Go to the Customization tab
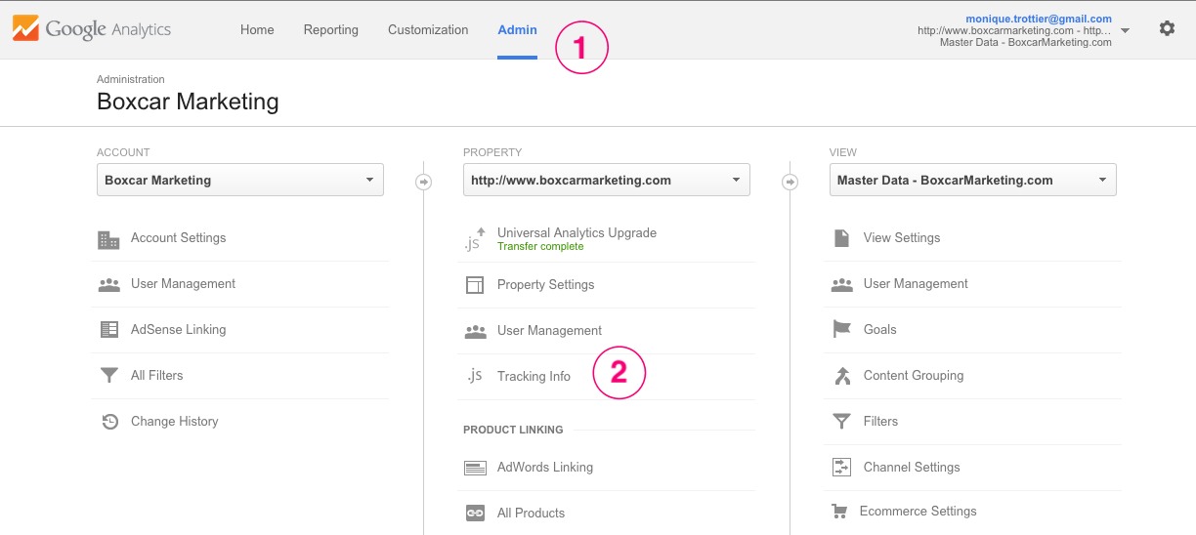 click(428, 30)
